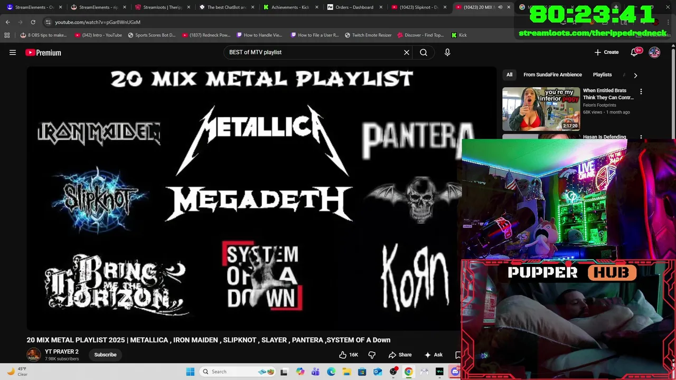Share the metal playlist video

pos(400,355)
